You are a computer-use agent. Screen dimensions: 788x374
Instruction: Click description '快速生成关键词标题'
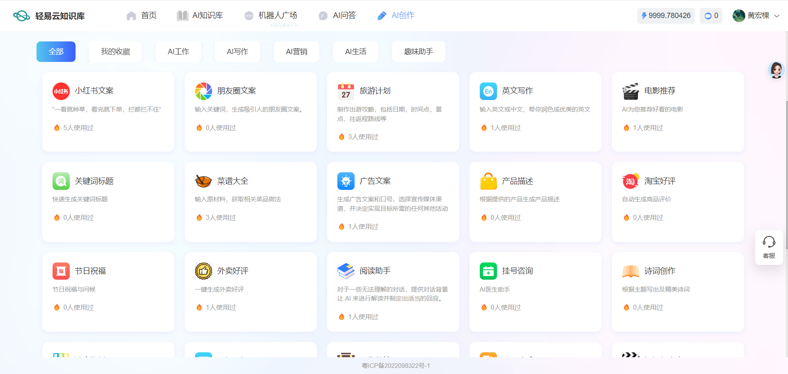(80, 199)
